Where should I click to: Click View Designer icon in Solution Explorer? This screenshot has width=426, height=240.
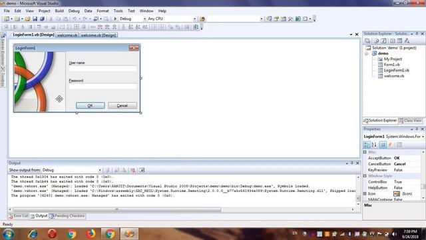pos(399,41)
